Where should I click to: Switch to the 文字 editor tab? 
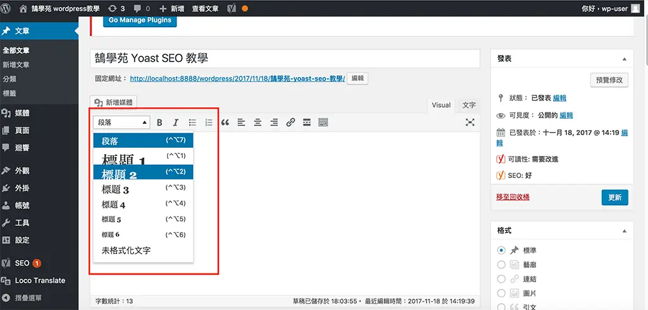point(469,105)
